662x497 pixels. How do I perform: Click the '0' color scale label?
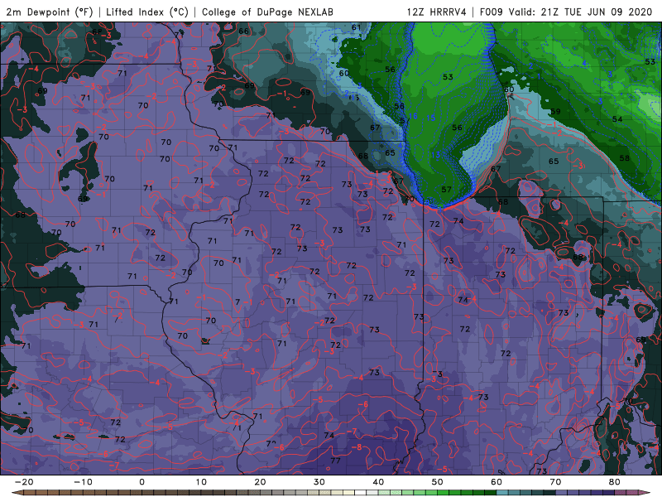click(x=142, y=482)
